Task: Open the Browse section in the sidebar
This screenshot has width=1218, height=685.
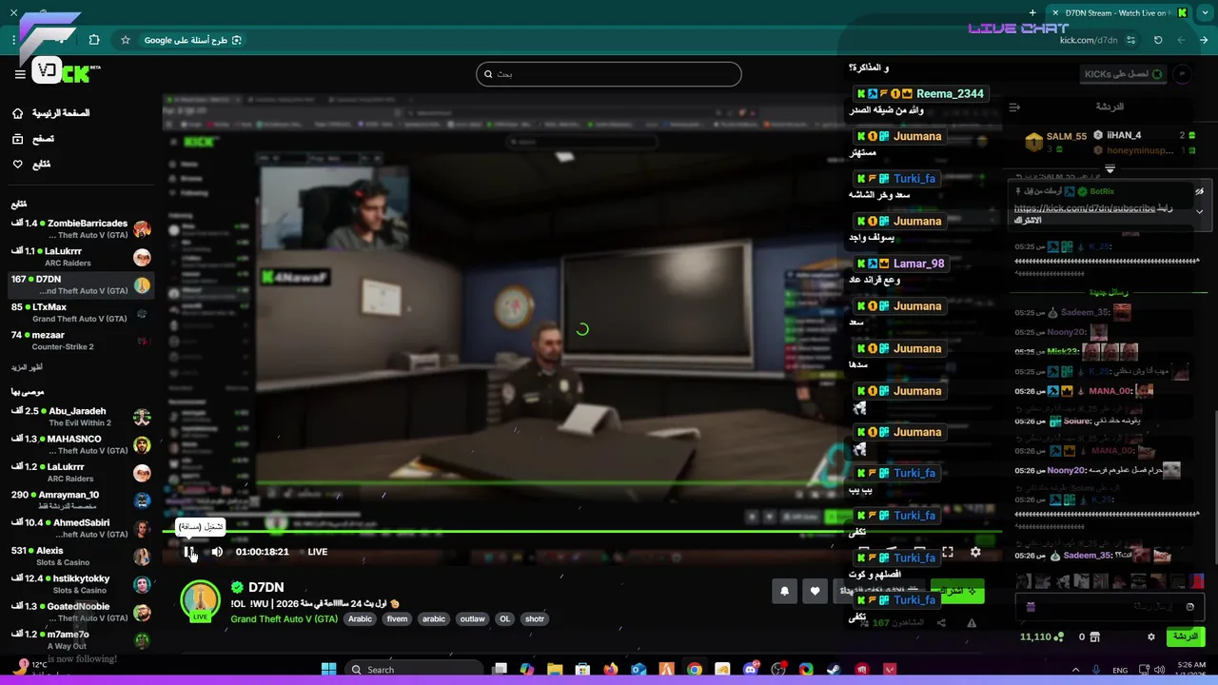Action: (32, 139)
